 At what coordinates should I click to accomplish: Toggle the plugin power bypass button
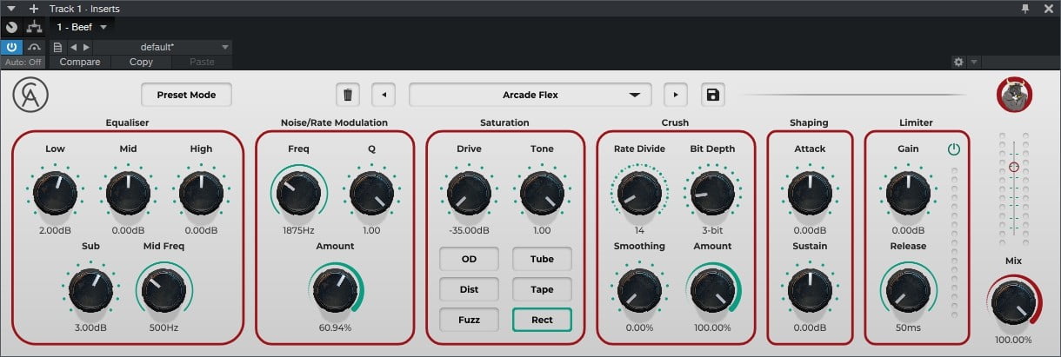(11, 47)
